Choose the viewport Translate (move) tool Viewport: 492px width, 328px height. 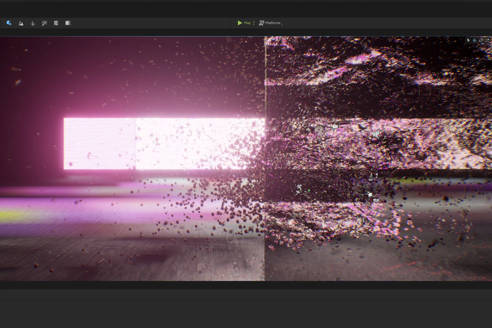point(475,40)
